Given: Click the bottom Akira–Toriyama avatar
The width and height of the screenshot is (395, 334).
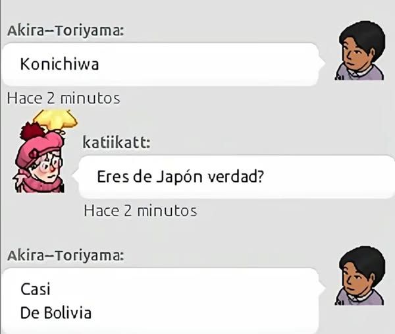Looking at the screenshot, I should (360, 276).
